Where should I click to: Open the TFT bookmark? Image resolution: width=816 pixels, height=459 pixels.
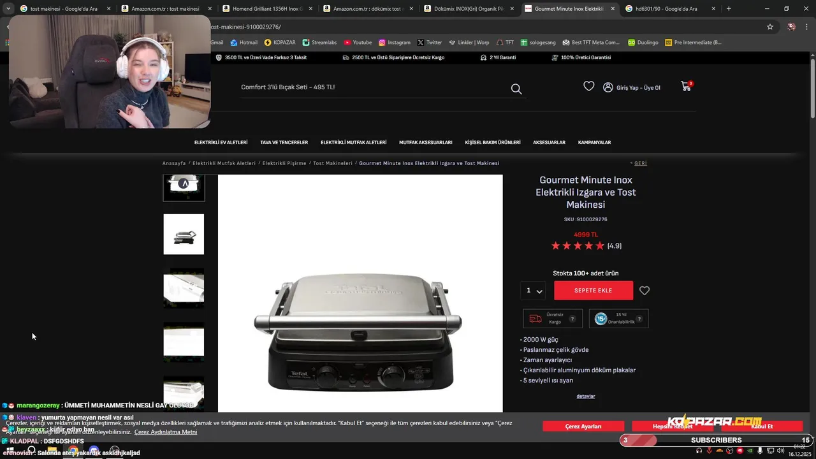point(505,42)
